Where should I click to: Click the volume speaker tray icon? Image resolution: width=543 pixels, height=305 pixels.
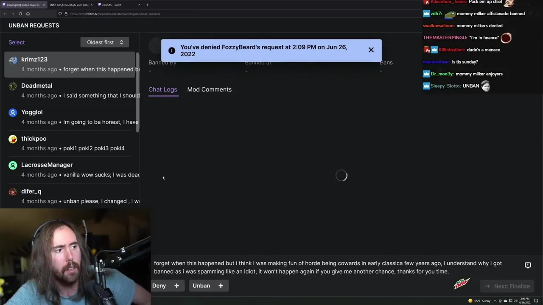515,301
